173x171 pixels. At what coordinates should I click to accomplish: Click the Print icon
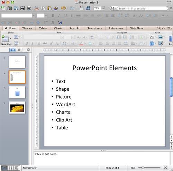[x=29, y=8]
